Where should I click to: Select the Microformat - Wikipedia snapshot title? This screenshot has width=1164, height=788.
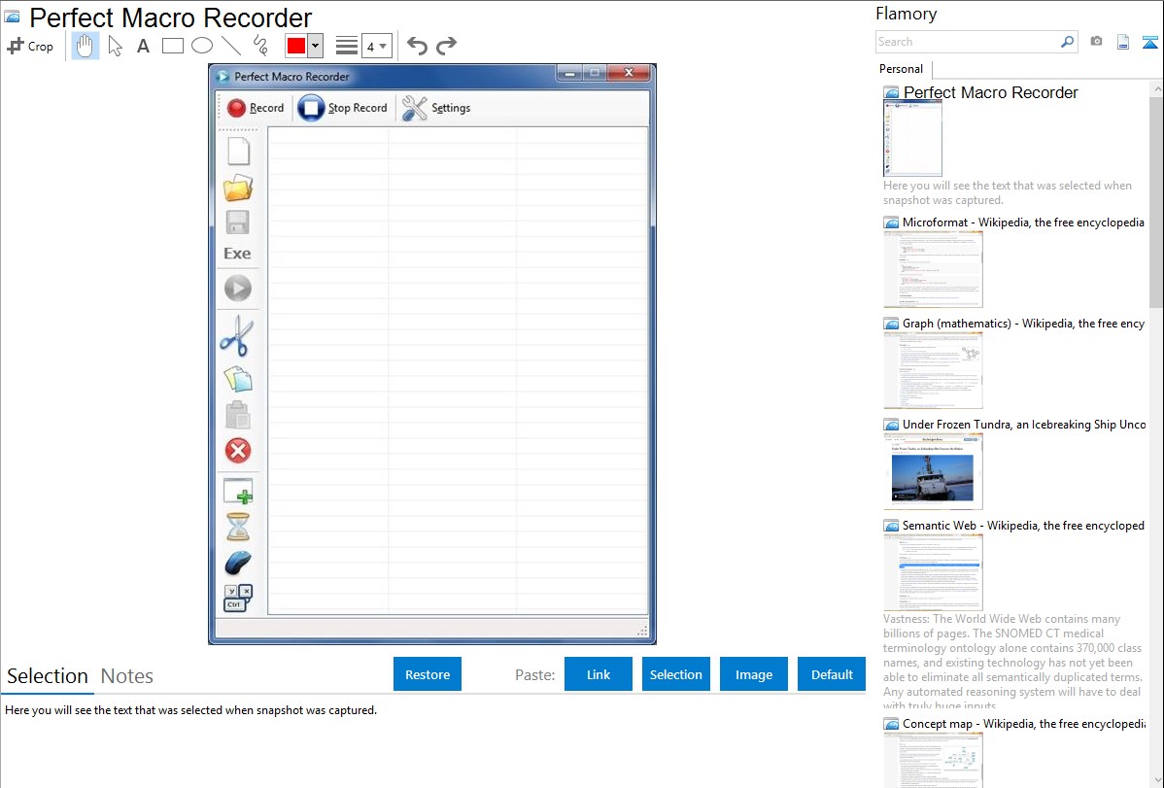pyautogui.click(x=1024, y=223)
